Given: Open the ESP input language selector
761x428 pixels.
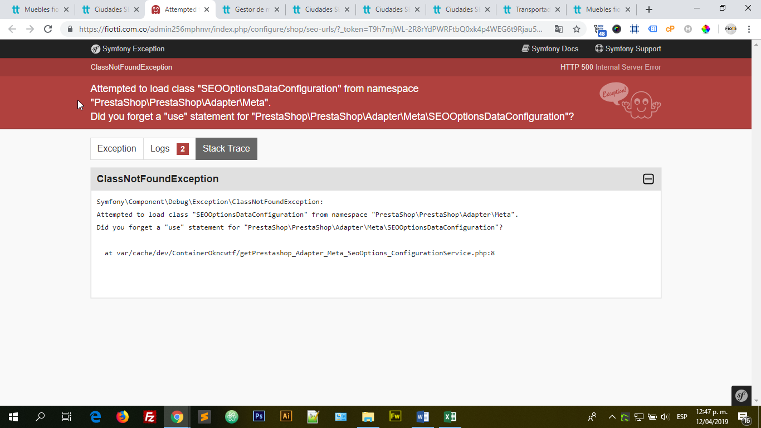Looking at the screenshot, I should tap(682, 417).
